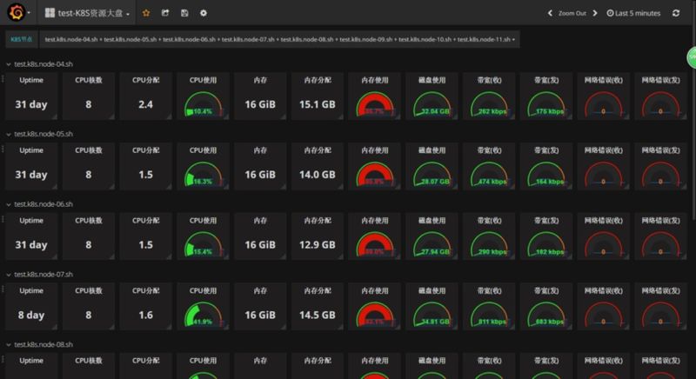Screen dimensions: 696x379
Task: Click node-05 内存分配 panel showing 14.0 GB
Action: coord(318,166)
